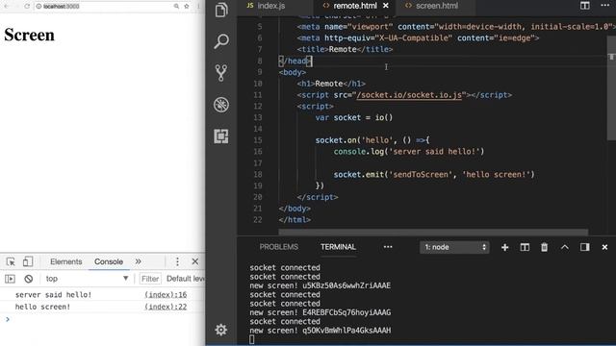Image resolution: width=616 pixels, height=346 pixels.
Task: Select the terminal instance dropdown '1: node'
Action: click(454, 247)
